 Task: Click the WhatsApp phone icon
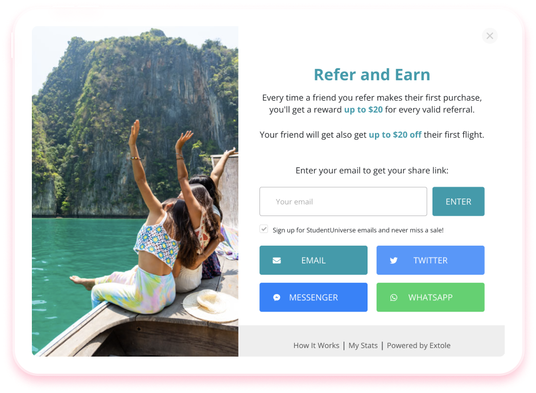click(393, 297)
